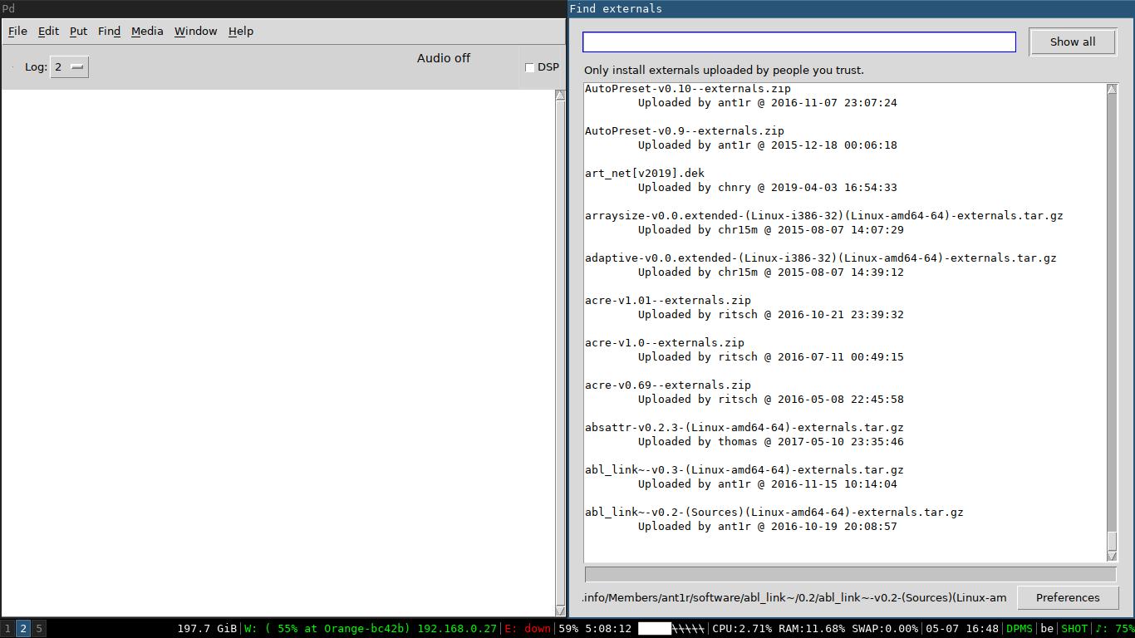The height and width of the screenshot is (638, 1135).
Task: Click the download progress bar
Action: pos(851,574)
